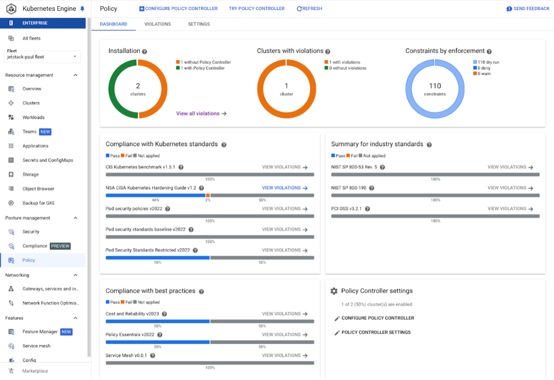Screen dimensions: 554x380
Task: Click help icon next to Constraints by enforcement
Action: click(489, 52)
